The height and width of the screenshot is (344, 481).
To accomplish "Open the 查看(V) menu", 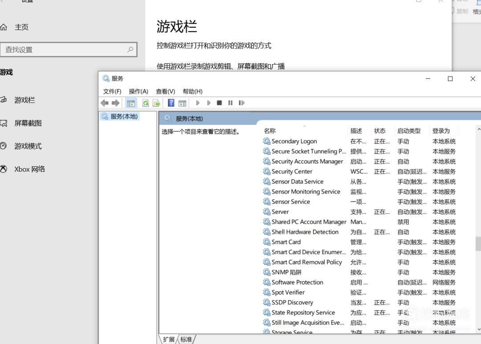I will tap(165, 91).
